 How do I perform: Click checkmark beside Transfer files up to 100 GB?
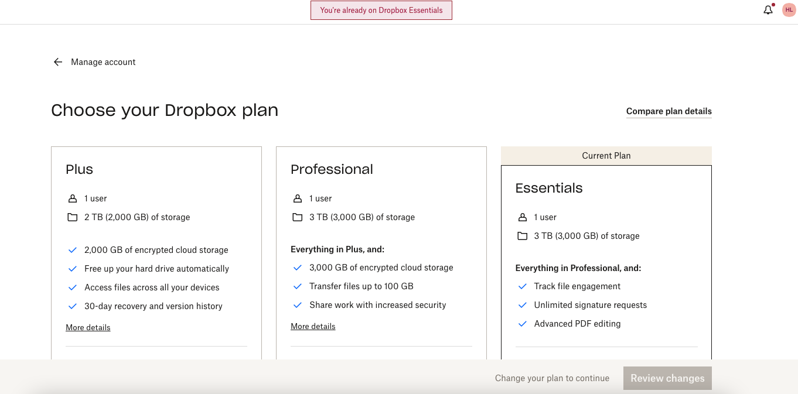(298, 286)
